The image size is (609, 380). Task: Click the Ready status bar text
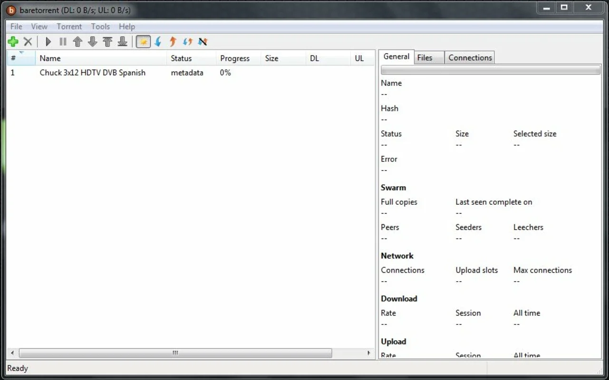(18, 368)
